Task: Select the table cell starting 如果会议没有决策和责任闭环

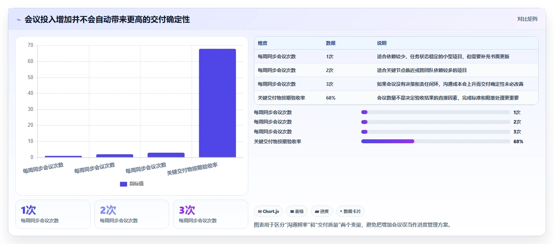Action: (x=450, y=84)
